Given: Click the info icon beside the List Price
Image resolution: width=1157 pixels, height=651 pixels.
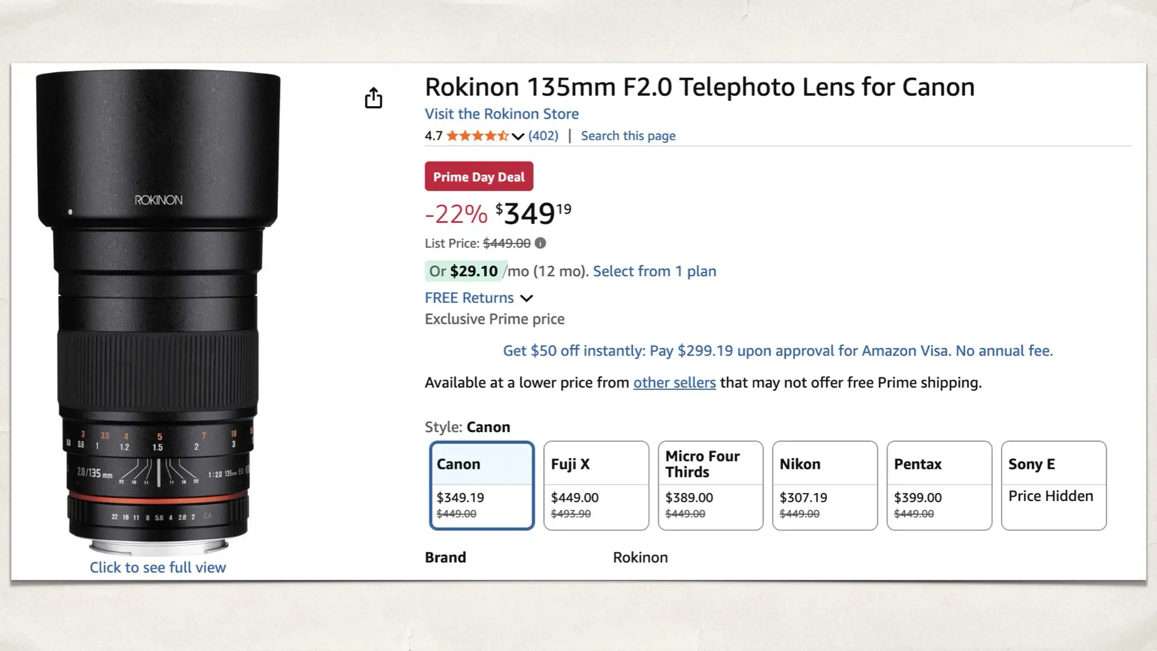Looking at the screenshot, I should [540, 243].
